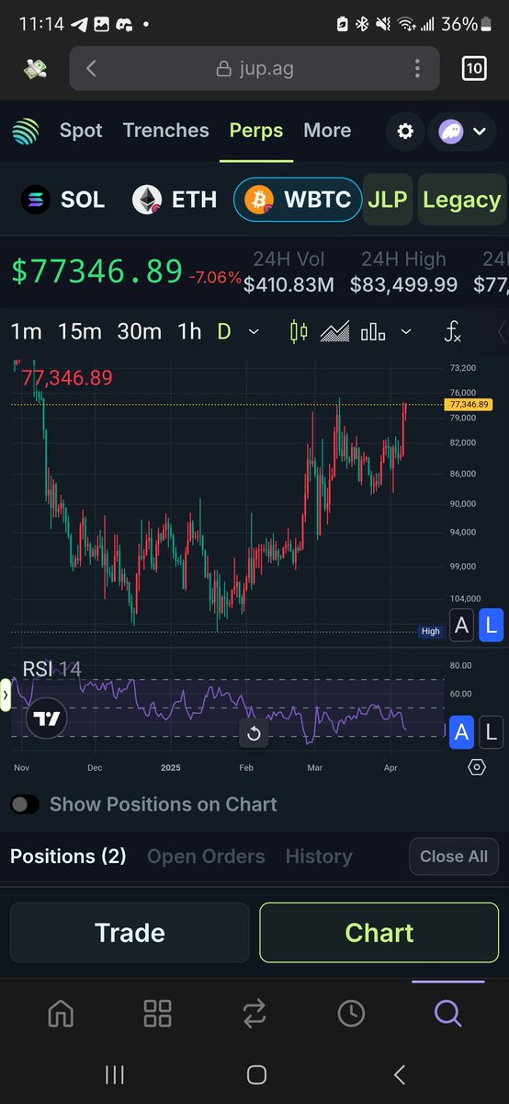Image resolution: width=509 pixels, height=1104 pixels.
Task: Tap Android back button
Action: [399, 1075]
